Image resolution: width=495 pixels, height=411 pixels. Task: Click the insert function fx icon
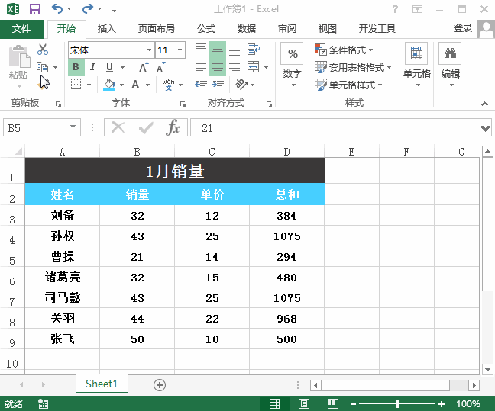click(x=173, y=127)
